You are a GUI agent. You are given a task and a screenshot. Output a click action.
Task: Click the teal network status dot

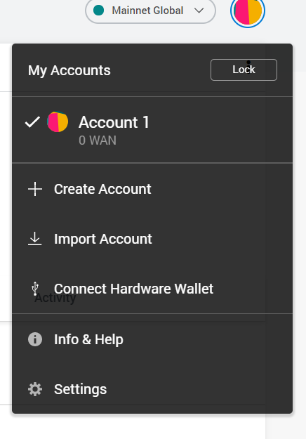[x=99, y=11]
